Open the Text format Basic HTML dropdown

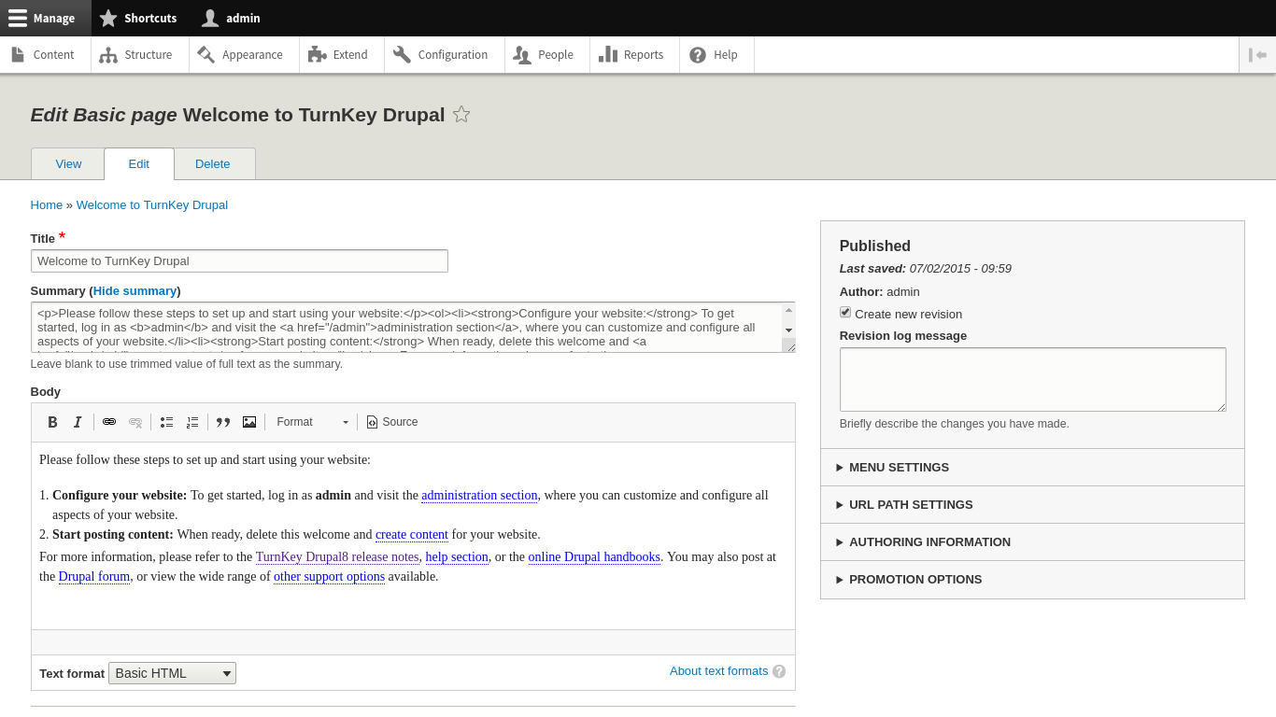pyautogui.click(x=172, y=673)
